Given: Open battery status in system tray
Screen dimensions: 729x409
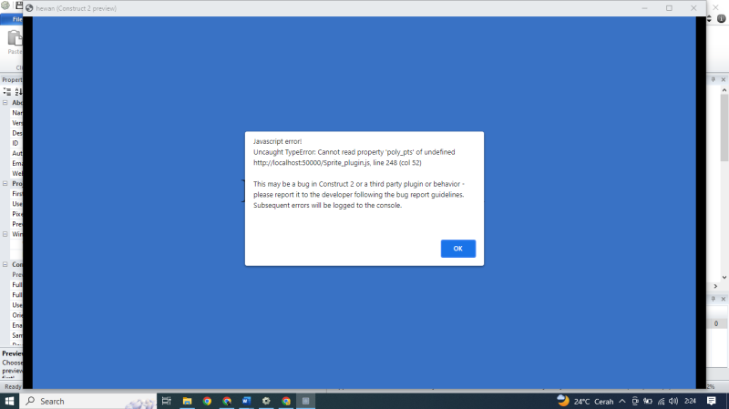Looking at the screenshot, I should coord(648,401).
